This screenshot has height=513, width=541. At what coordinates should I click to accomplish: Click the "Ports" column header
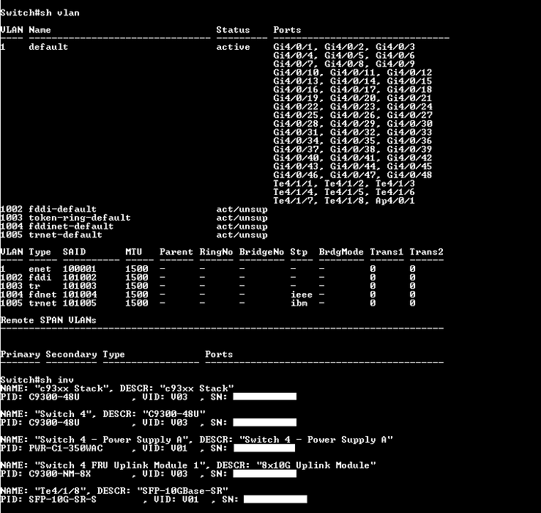pos(287,30)
